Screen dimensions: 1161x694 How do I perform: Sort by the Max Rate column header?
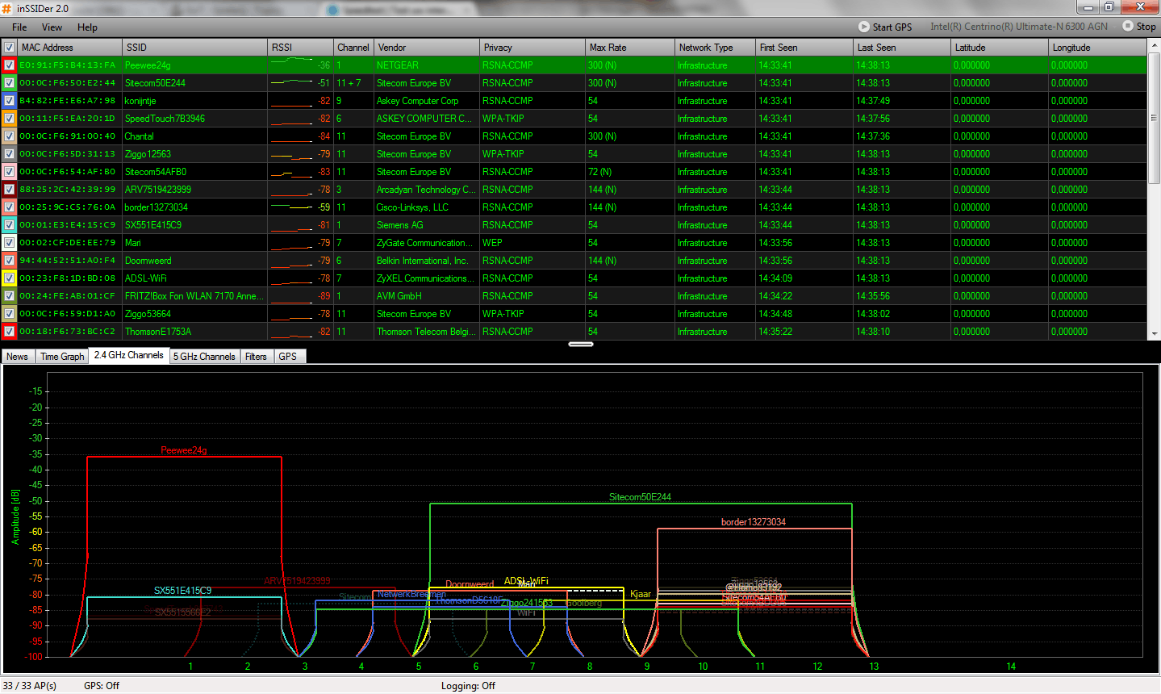[x=630, y=48]
